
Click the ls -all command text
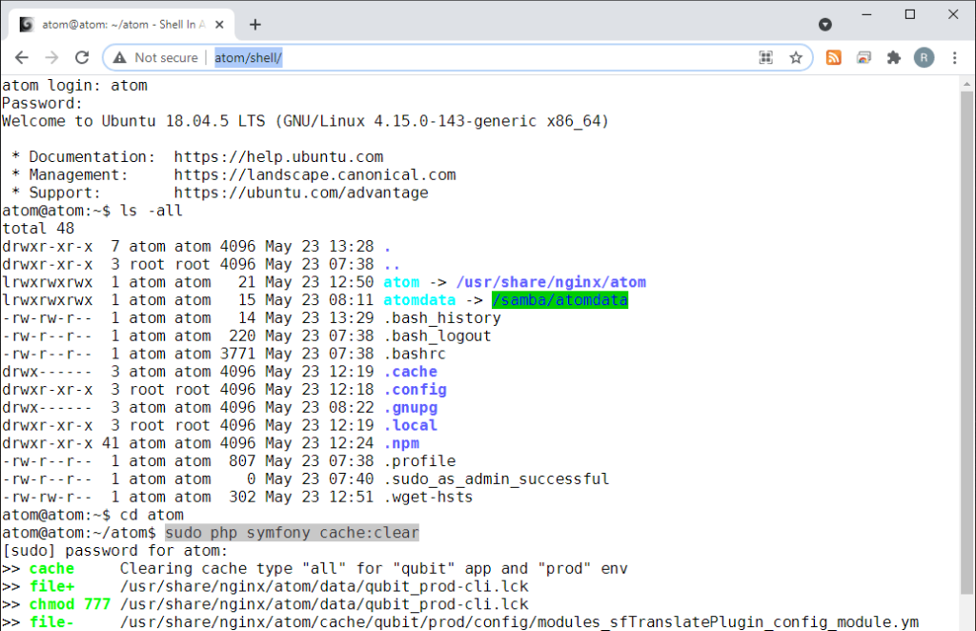(152, 211)
